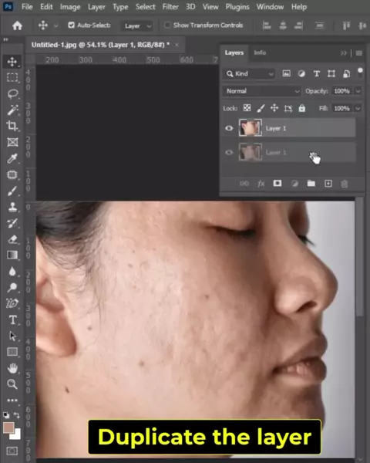Open the Window menu
The image size is (370, 463).
[270, 6]
